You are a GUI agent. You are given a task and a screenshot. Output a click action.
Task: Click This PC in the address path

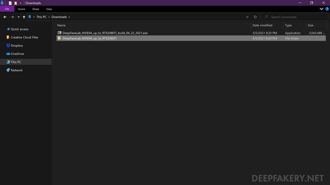[x=41, y=17]
